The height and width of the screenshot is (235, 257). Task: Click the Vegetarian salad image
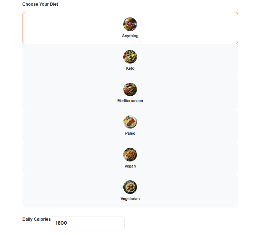[x=130, y=187]
